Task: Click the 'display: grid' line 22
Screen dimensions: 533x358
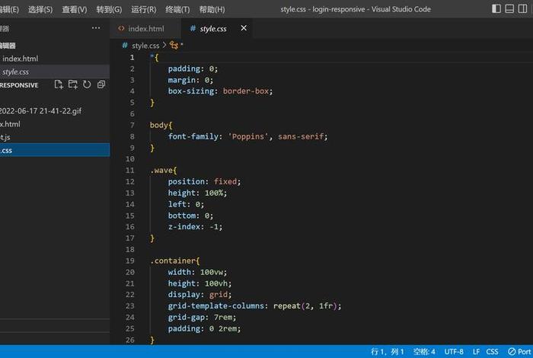Action: click(x=199, y=295)
